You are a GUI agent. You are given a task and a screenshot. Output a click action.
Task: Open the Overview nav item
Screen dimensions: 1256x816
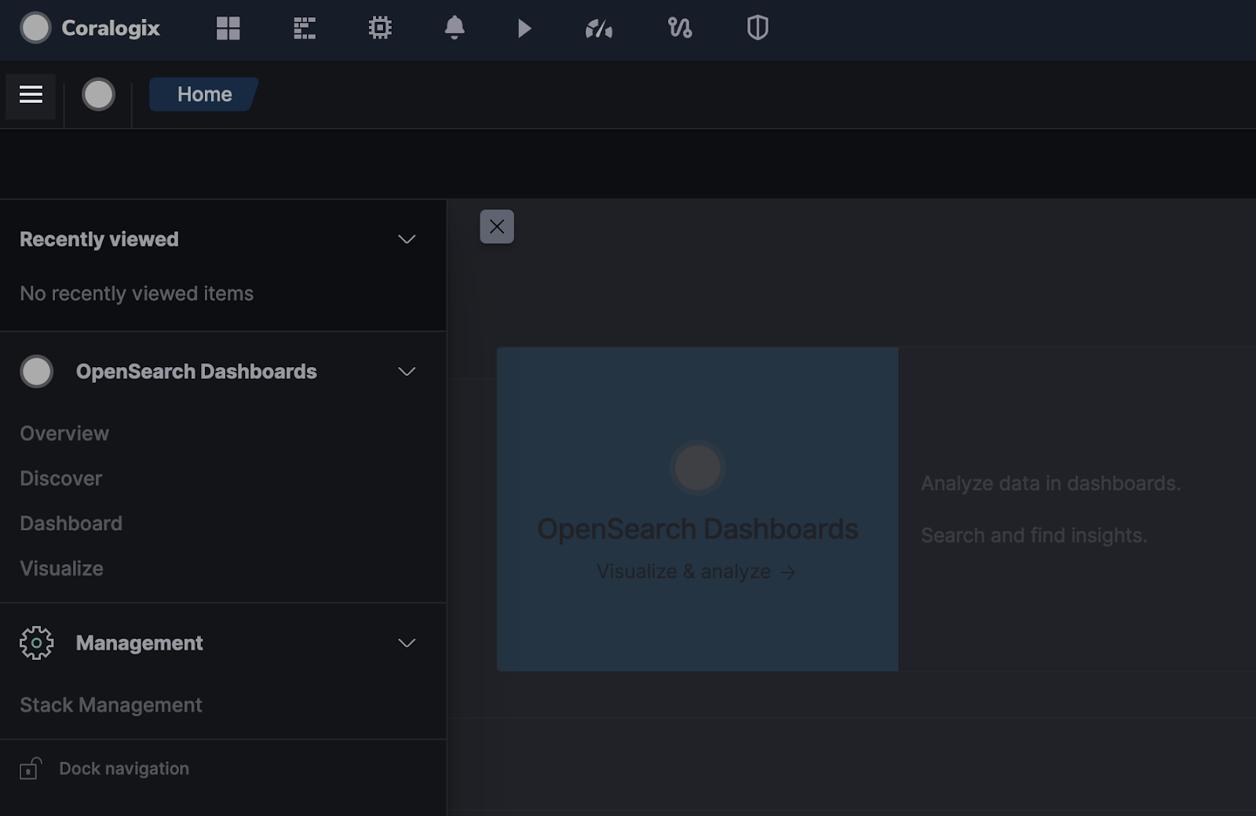pyautogui.click(x=64, y=434)
